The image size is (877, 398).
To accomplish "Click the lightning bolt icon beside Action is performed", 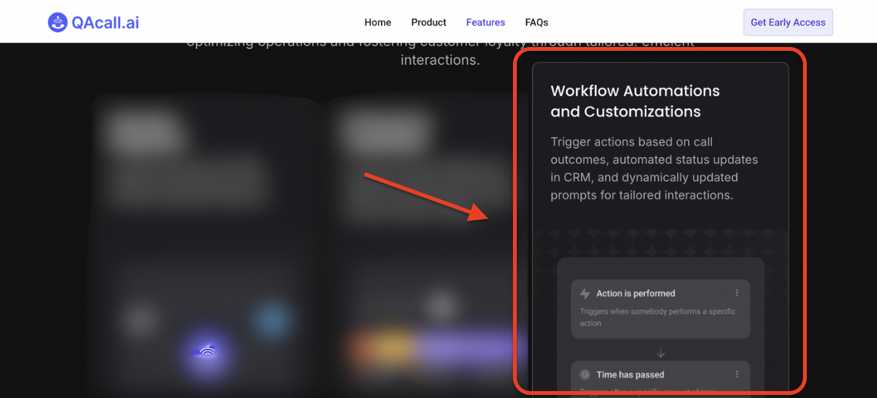I will (585, 293).
